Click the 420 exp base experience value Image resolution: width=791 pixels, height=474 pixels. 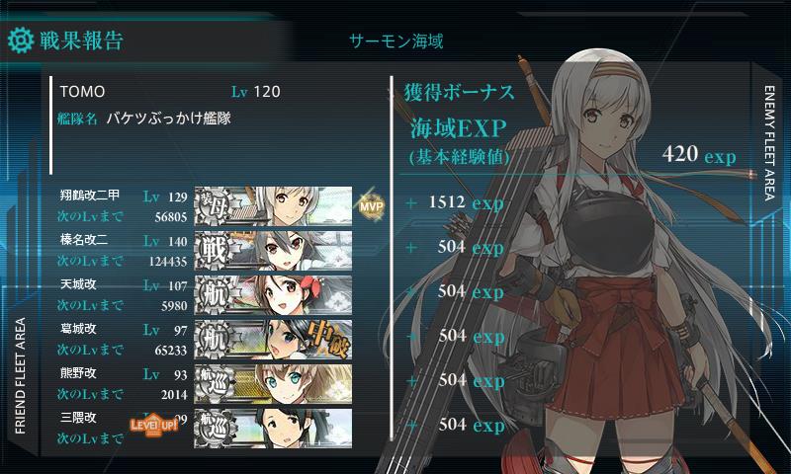pyautogui.click(x=699, y=154)
